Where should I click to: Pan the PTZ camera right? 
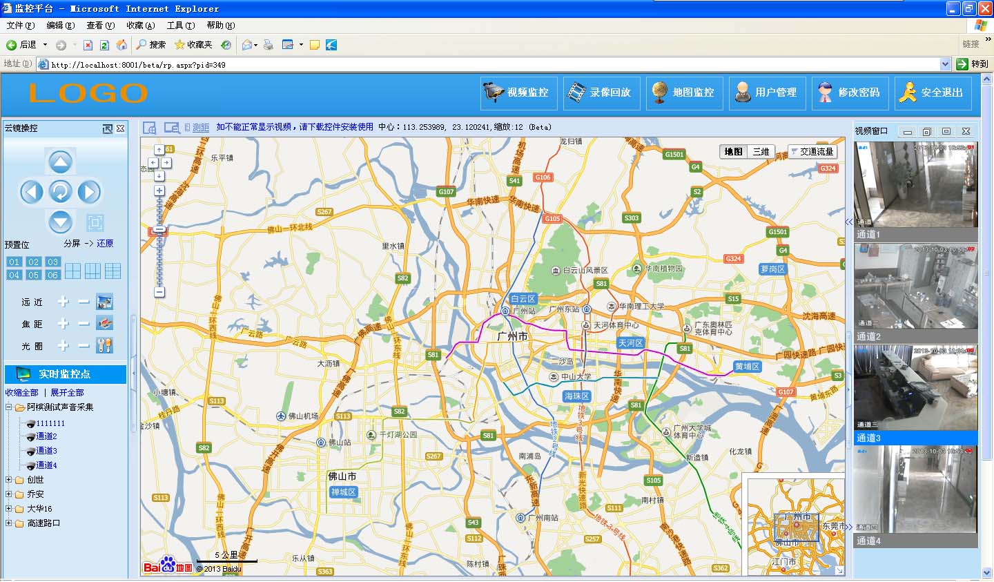click(89, 192)
